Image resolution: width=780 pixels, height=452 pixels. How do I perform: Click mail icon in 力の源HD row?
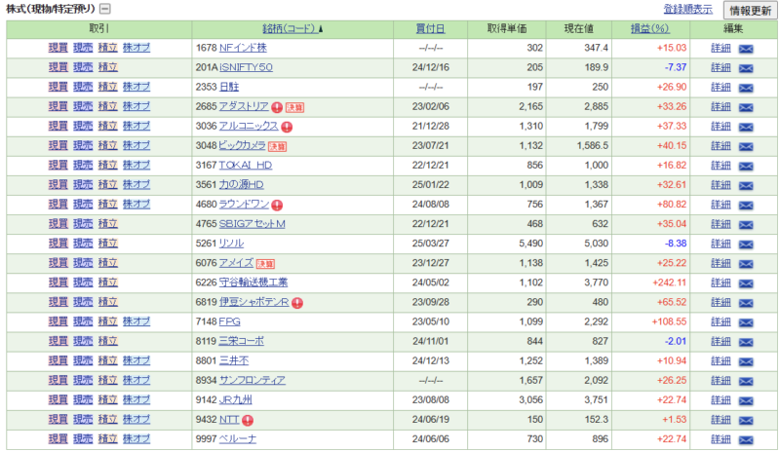tap(746, 185)
